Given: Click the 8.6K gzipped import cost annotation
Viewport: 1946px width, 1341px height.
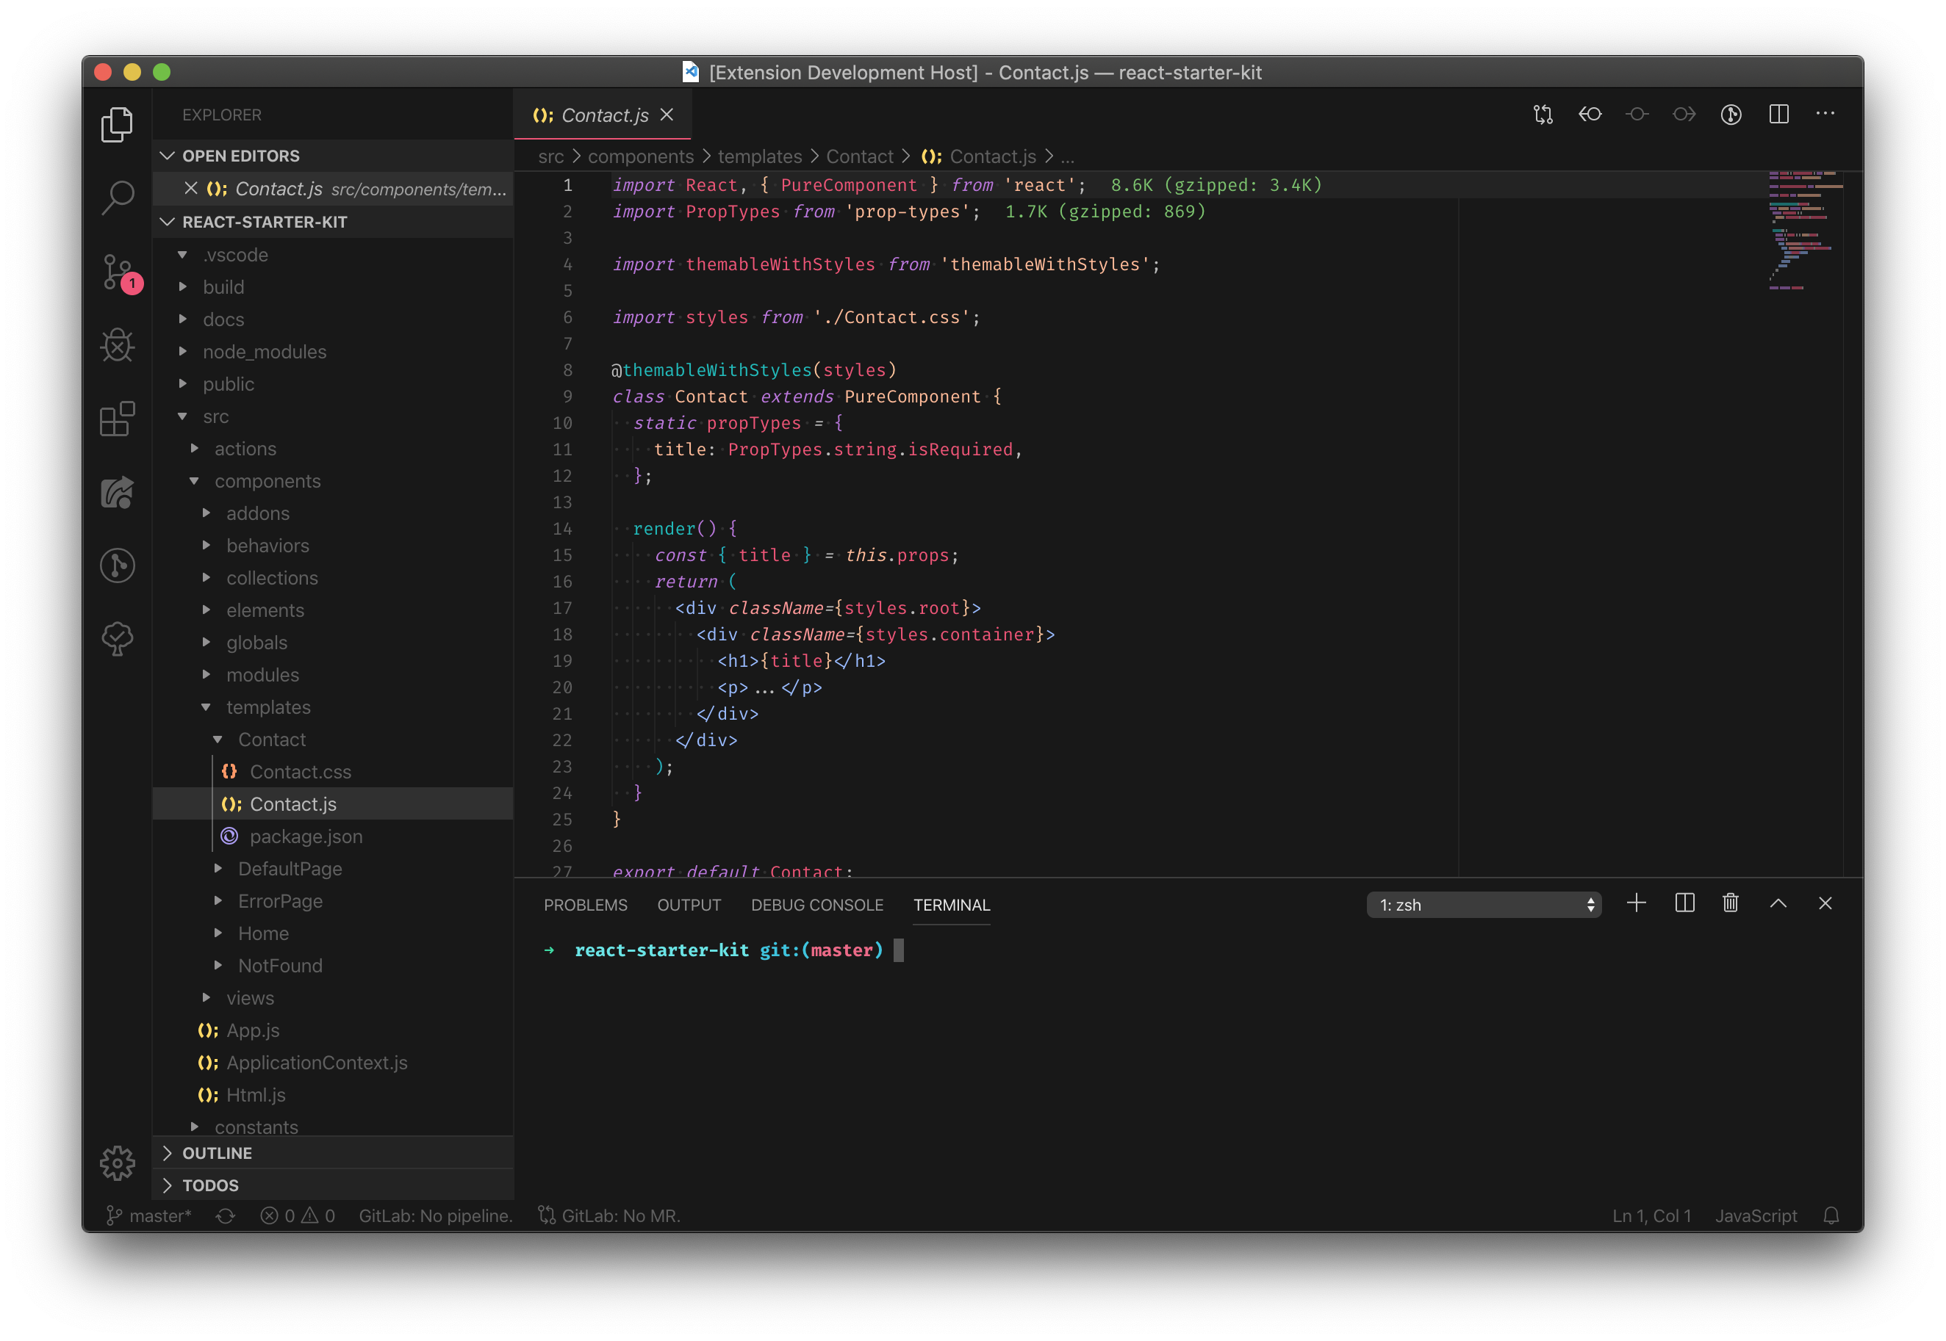Looking at the screenshot, I should pyautogui.click(x=1216, y=185).
